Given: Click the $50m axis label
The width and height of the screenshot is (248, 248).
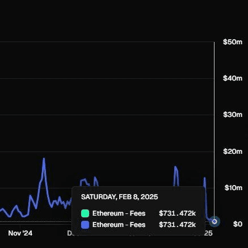Looking at the screenshot, I should [233, 42].
